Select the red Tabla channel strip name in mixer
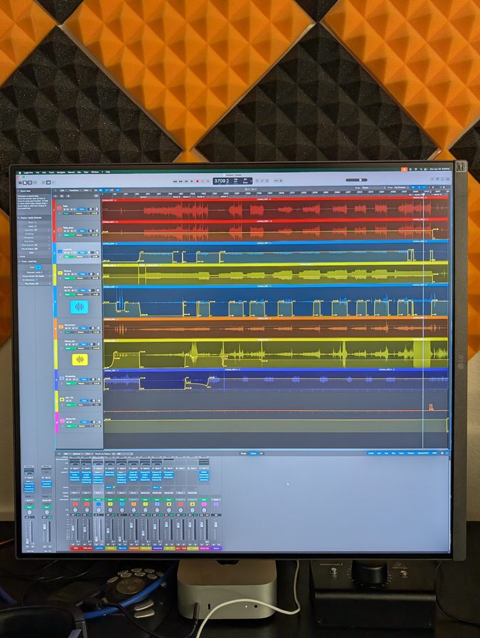480x638 pixels. 75,548
